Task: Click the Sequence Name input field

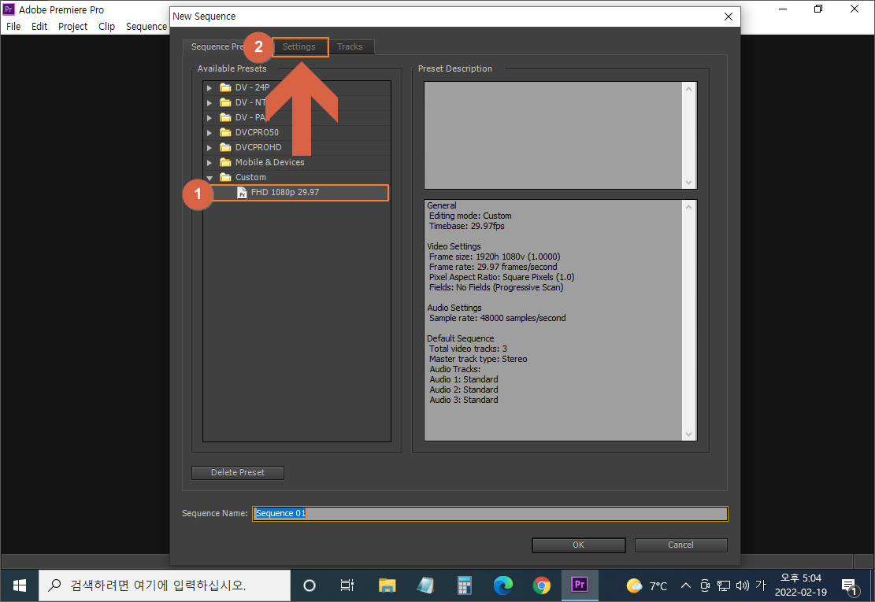Action: pos(490,513)
